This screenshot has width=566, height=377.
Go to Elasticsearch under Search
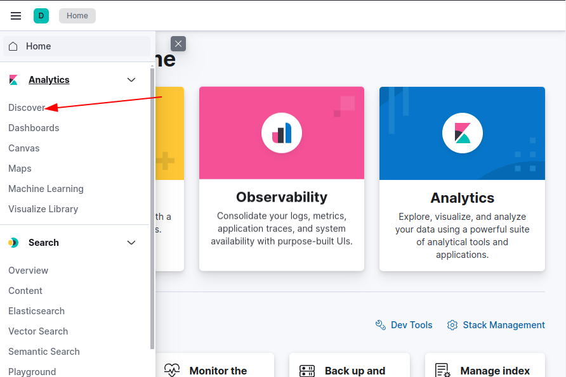click(x=36, y=311)
